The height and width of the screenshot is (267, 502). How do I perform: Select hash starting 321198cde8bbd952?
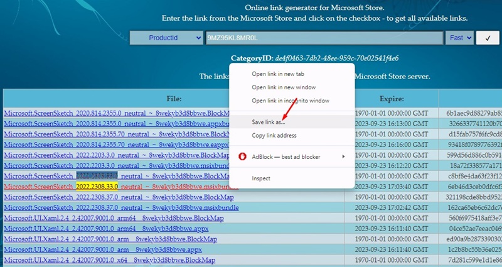pos(474,197)
